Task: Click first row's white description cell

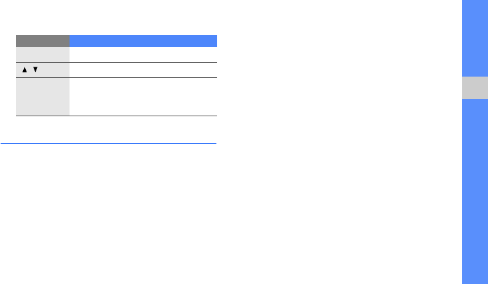Action: (144, 54)
